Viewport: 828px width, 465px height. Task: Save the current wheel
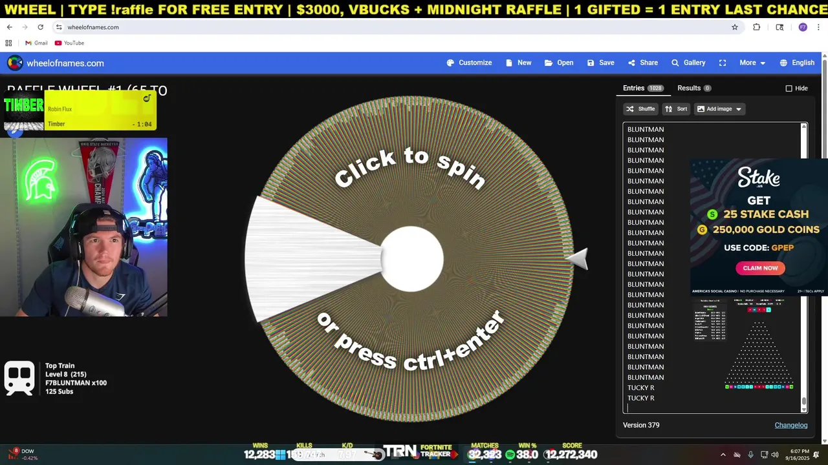(600, 63)
